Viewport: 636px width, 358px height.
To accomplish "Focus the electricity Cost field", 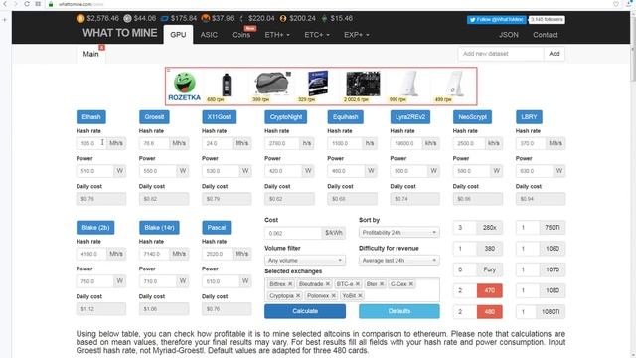I will pos(293,233).
